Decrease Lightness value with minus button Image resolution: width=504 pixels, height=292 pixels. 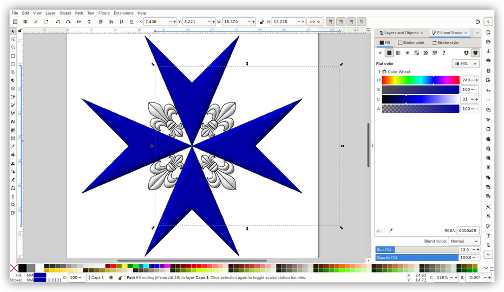click(473, 99)
